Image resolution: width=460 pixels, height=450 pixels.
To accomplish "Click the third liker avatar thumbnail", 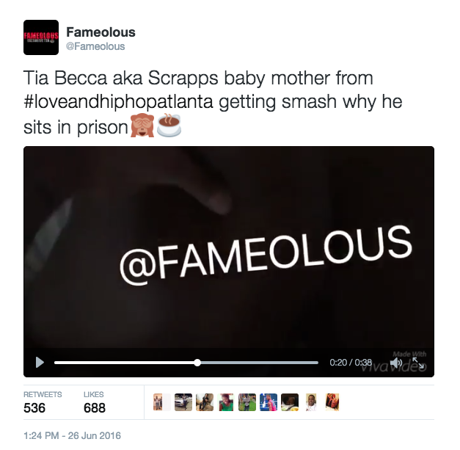I will [x=205, y=402].
